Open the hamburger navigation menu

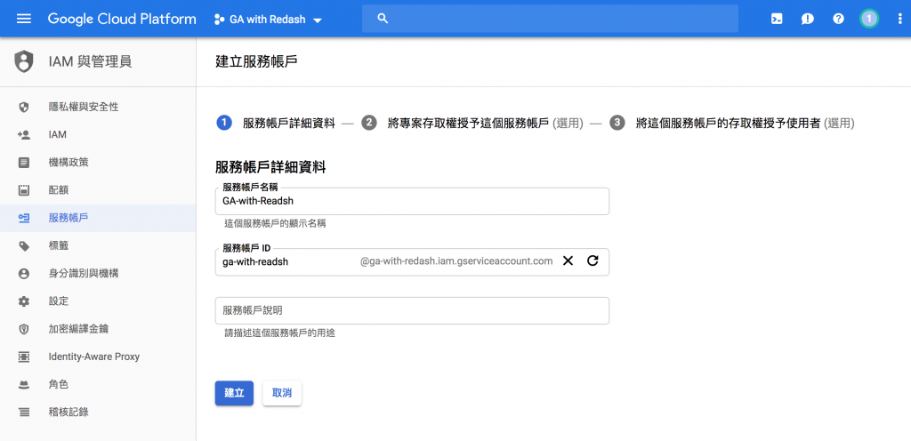click(24, 19)
